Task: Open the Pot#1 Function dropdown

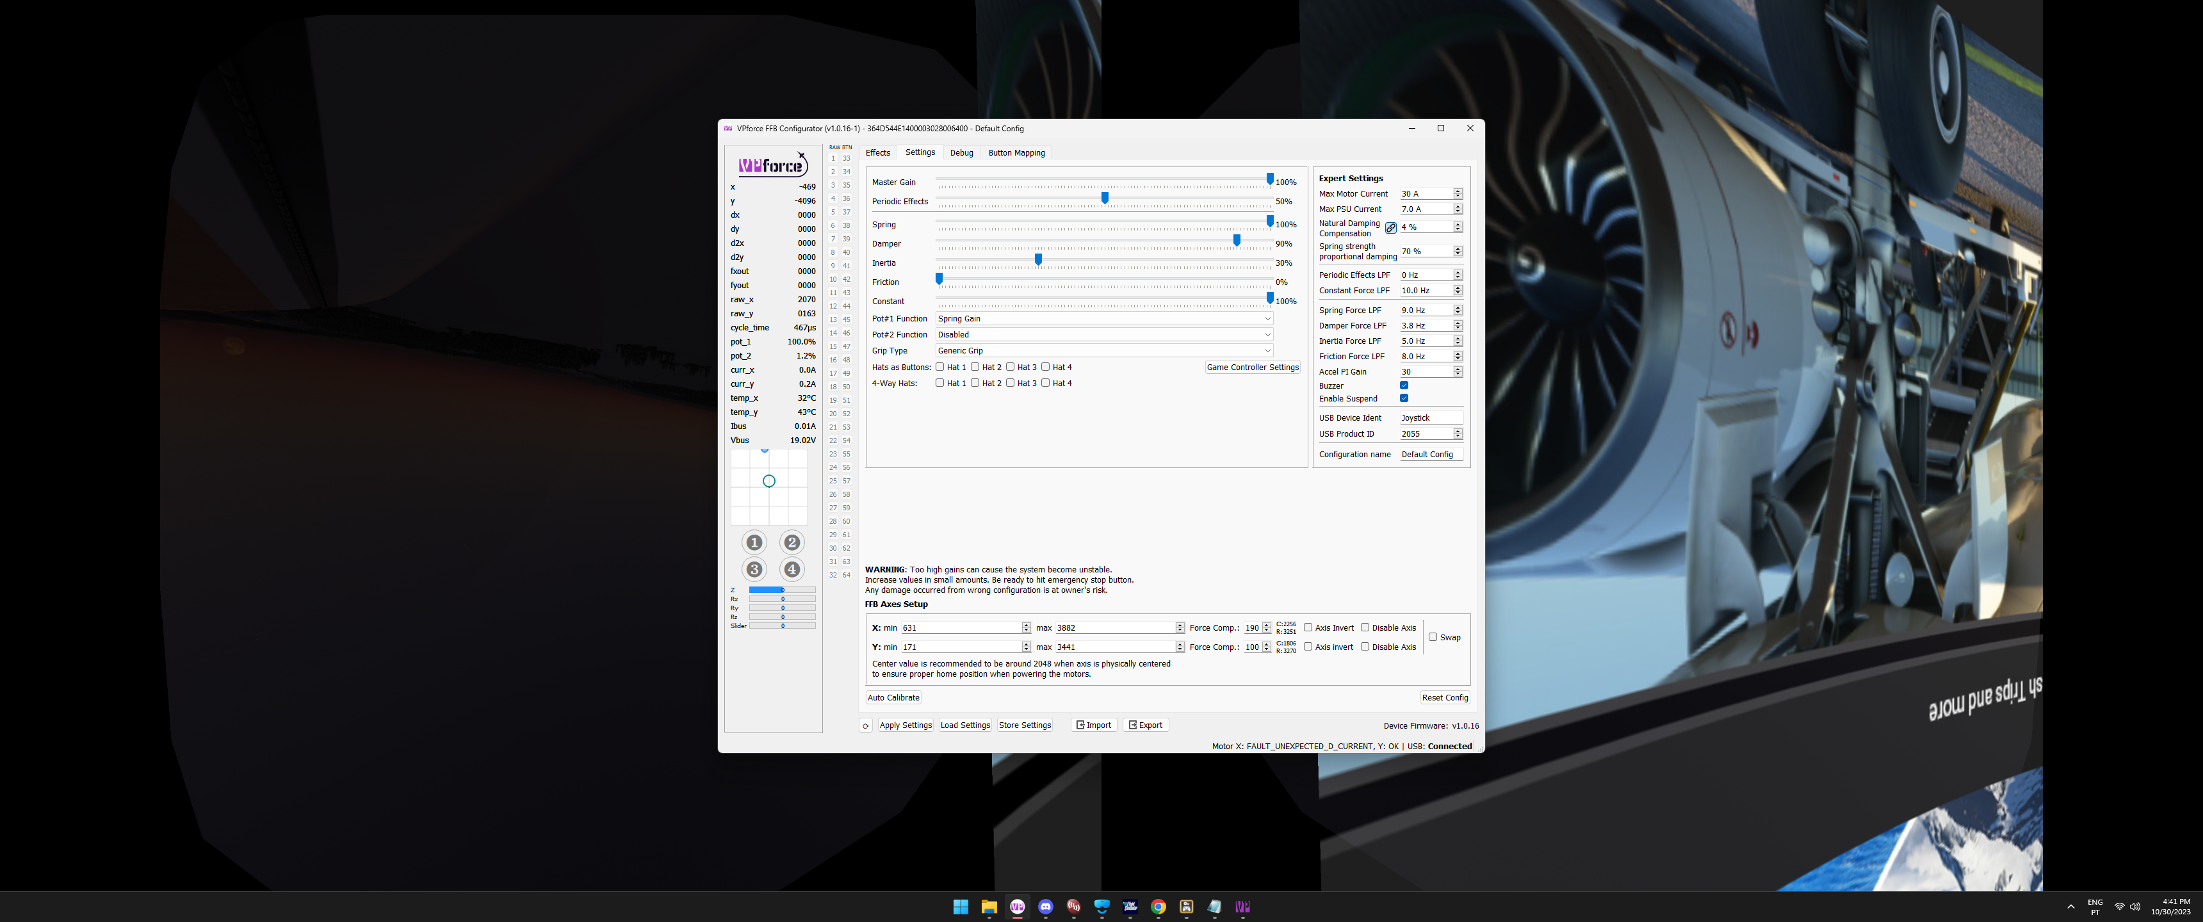Action: 1104,319
